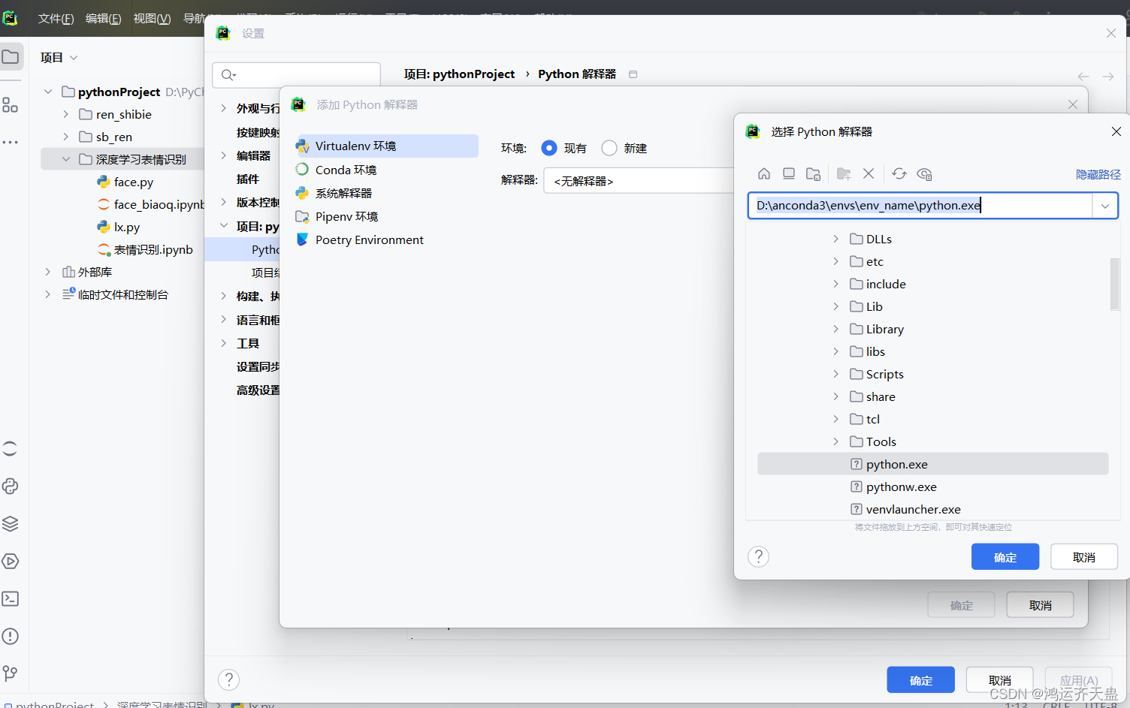1130x708 pixels.
Task: Expand the Library folder
Action: click(835, 329)
